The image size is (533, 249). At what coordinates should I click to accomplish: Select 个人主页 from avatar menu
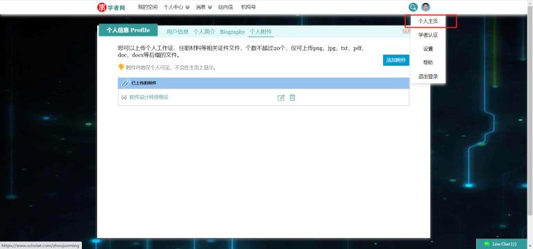428,21
